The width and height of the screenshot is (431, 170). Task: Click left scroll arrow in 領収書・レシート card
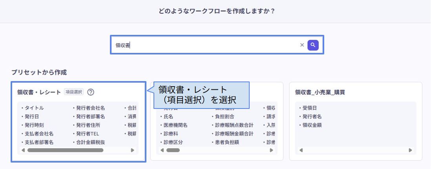pos(23,150)
